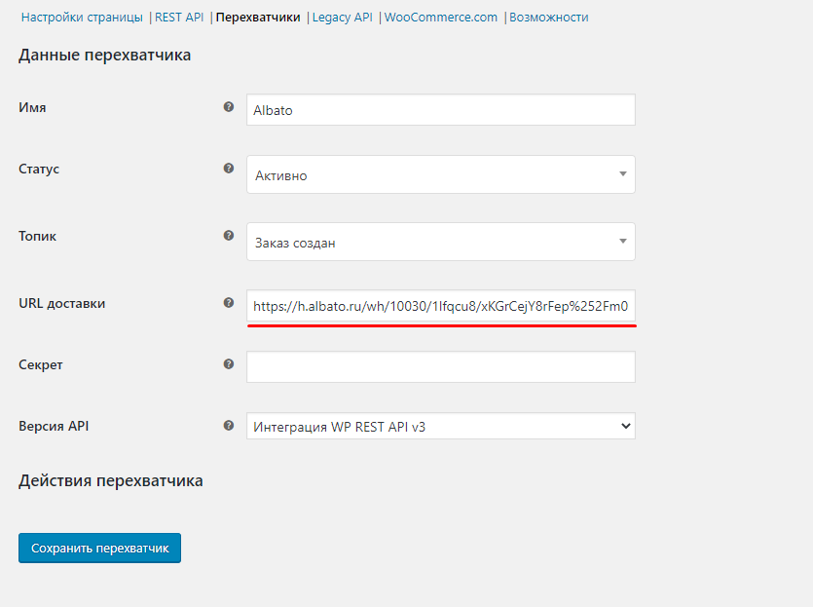
Task: Click the Имя input containing Albato
Action: tap(440, 110)
